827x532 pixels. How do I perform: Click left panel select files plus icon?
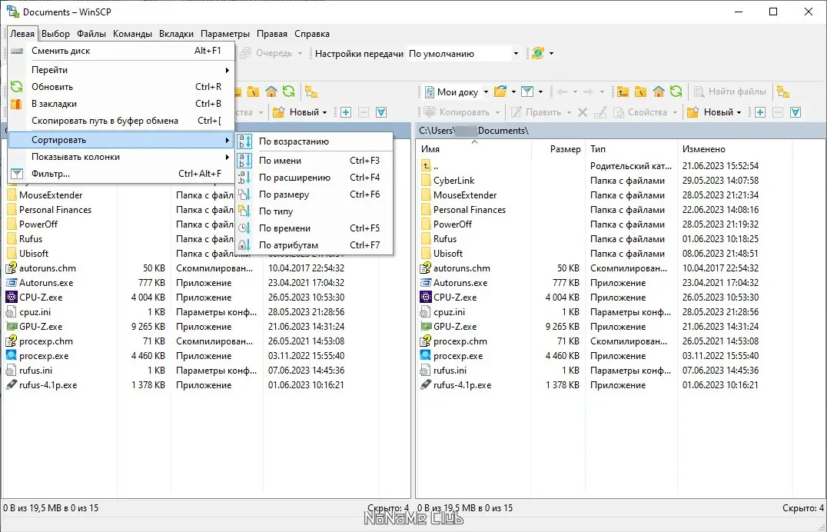[346, 112]
